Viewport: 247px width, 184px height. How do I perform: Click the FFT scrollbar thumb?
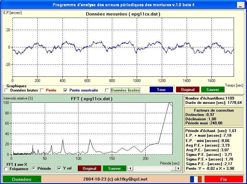pyautogui.click(x=174, y=169)
